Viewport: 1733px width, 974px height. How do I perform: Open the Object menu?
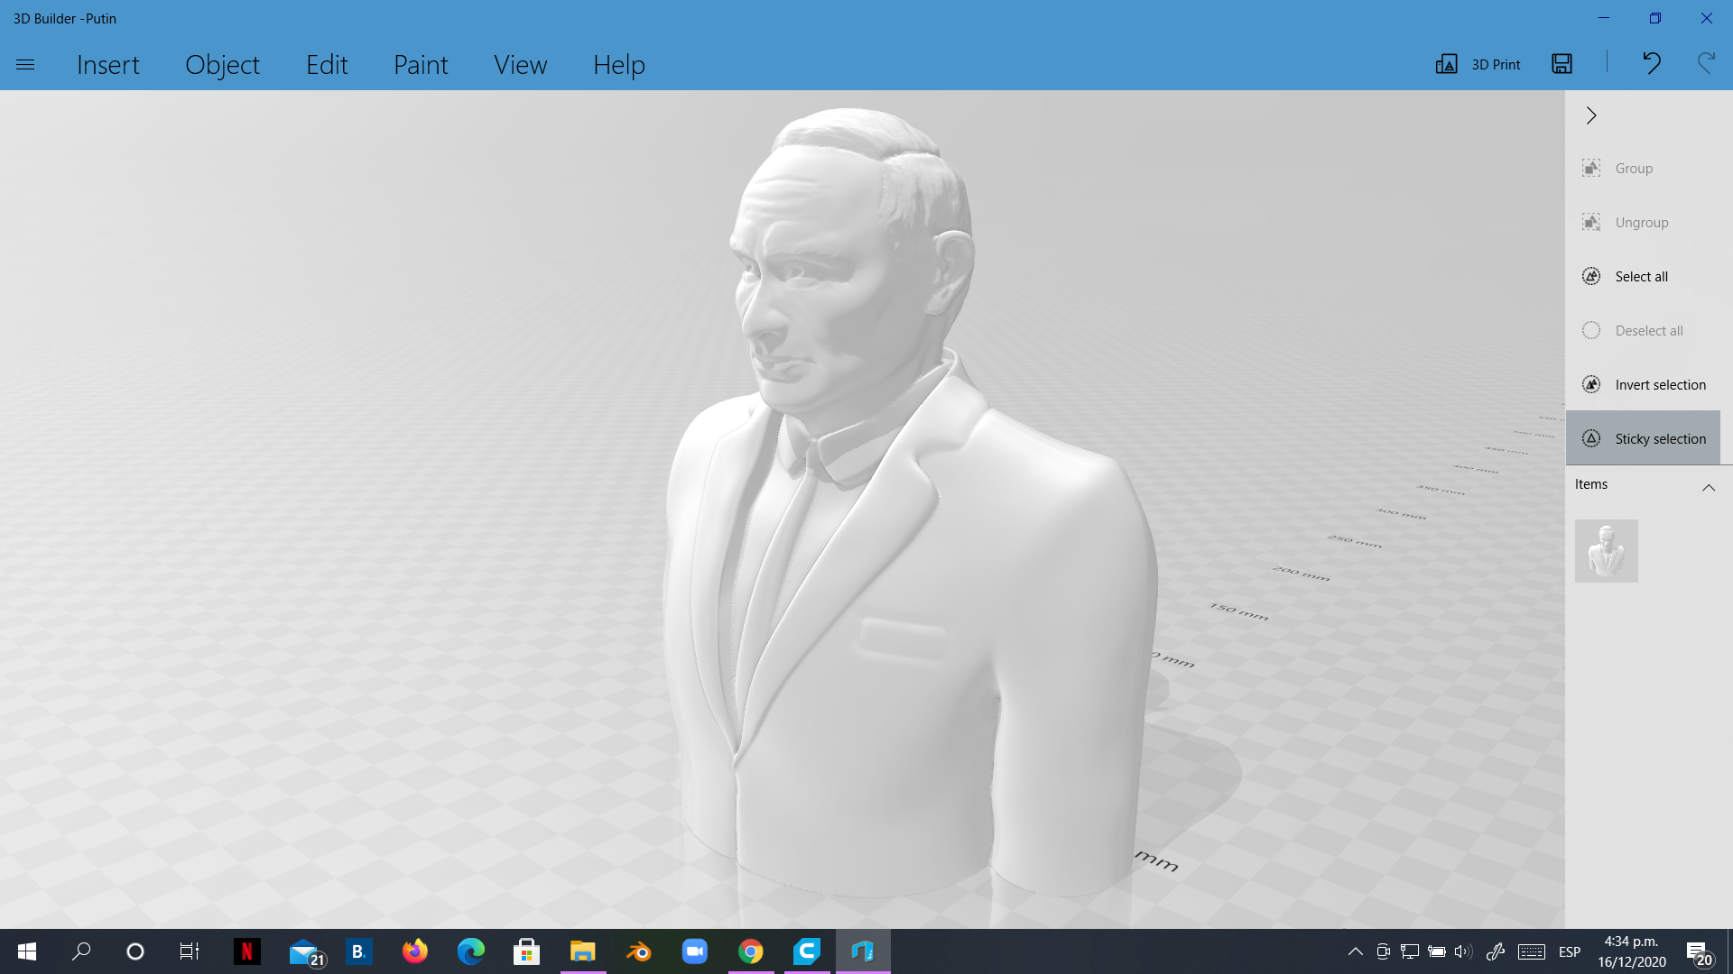(222, 64)
